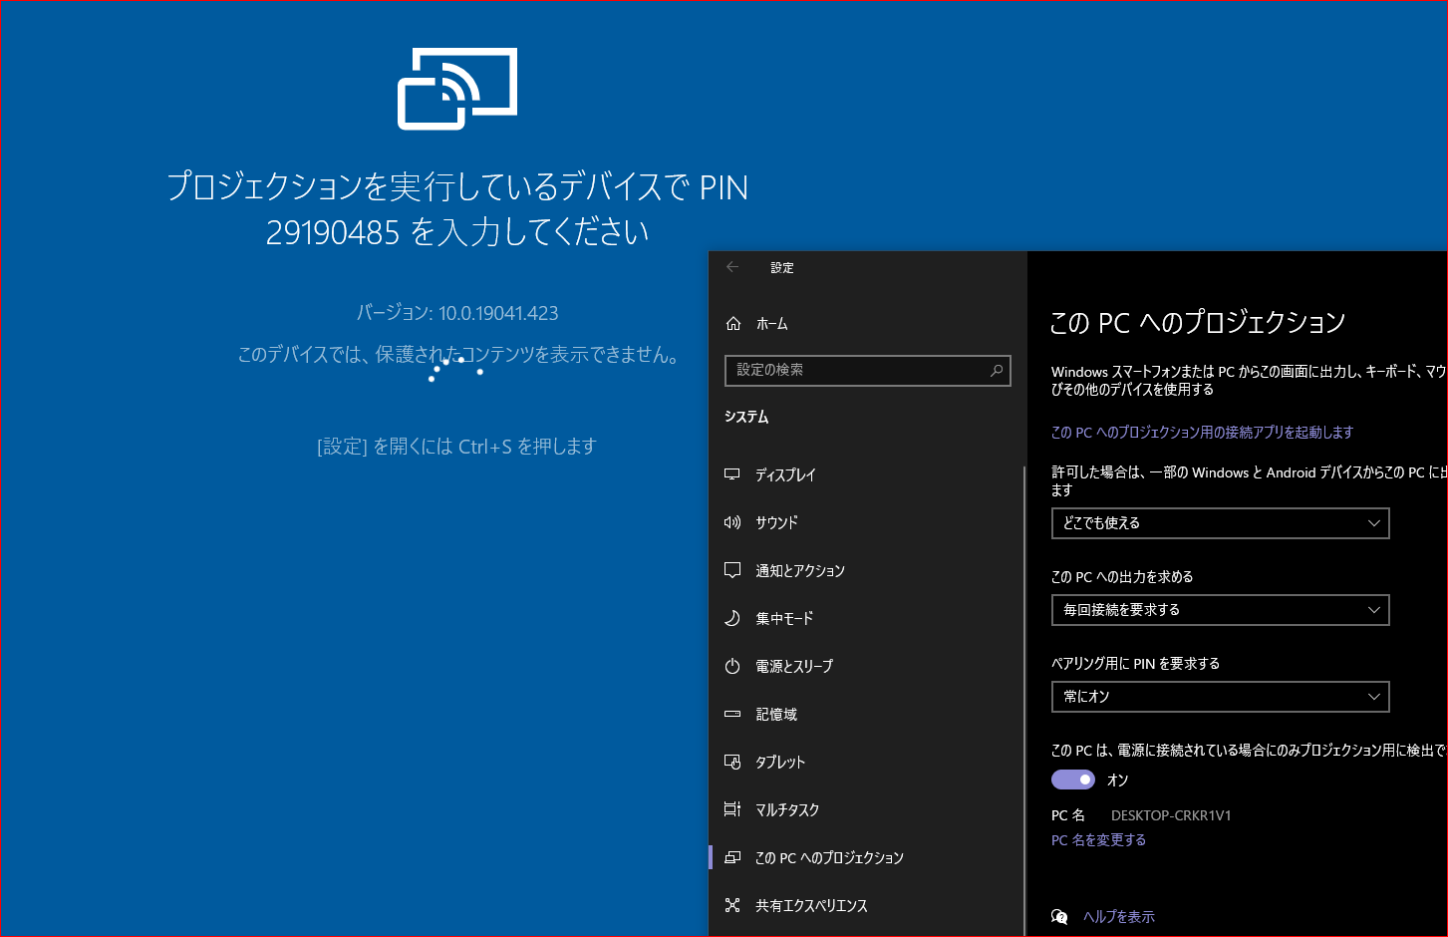Image resolution: width=1448 pixels, height=937 pixels.
Task: Open ディスプレイ settings page
Action: (x=867, y=474)
